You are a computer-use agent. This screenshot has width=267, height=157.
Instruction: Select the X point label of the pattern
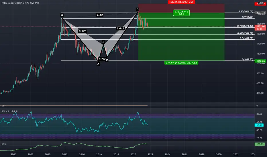[x=62, y=15]
